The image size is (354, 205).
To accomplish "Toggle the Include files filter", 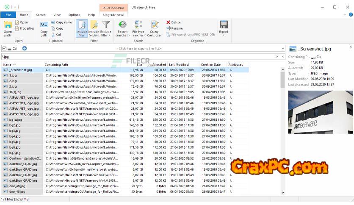I will [x=82, y=28].
